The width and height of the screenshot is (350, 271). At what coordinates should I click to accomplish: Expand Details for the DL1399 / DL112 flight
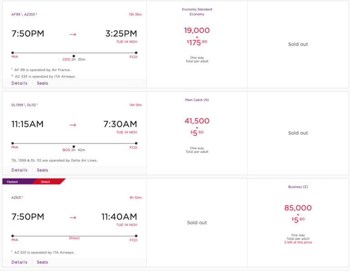[19, 170]
